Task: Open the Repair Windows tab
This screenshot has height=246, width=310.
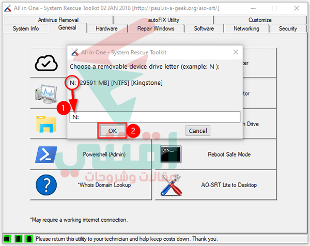Action: 156,28
